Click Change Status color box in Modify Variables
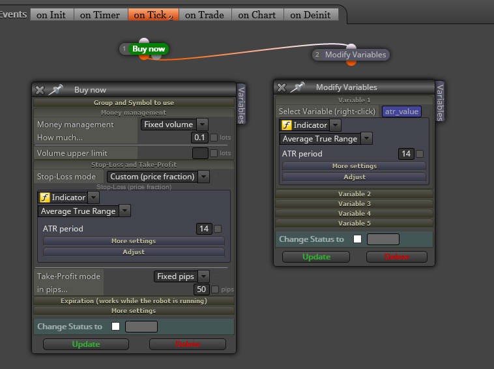The height and width of the screenshot is (369, 494). coord(383,239)
